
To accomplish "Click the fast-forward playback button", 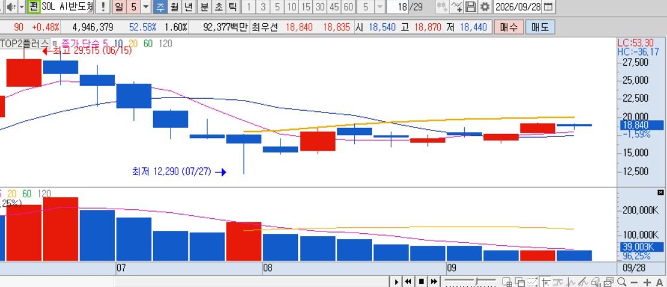I will tap(434, 282).
